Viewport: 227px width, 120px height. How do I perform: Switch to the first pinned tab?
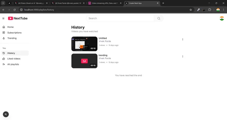click(x=9, y=3)
